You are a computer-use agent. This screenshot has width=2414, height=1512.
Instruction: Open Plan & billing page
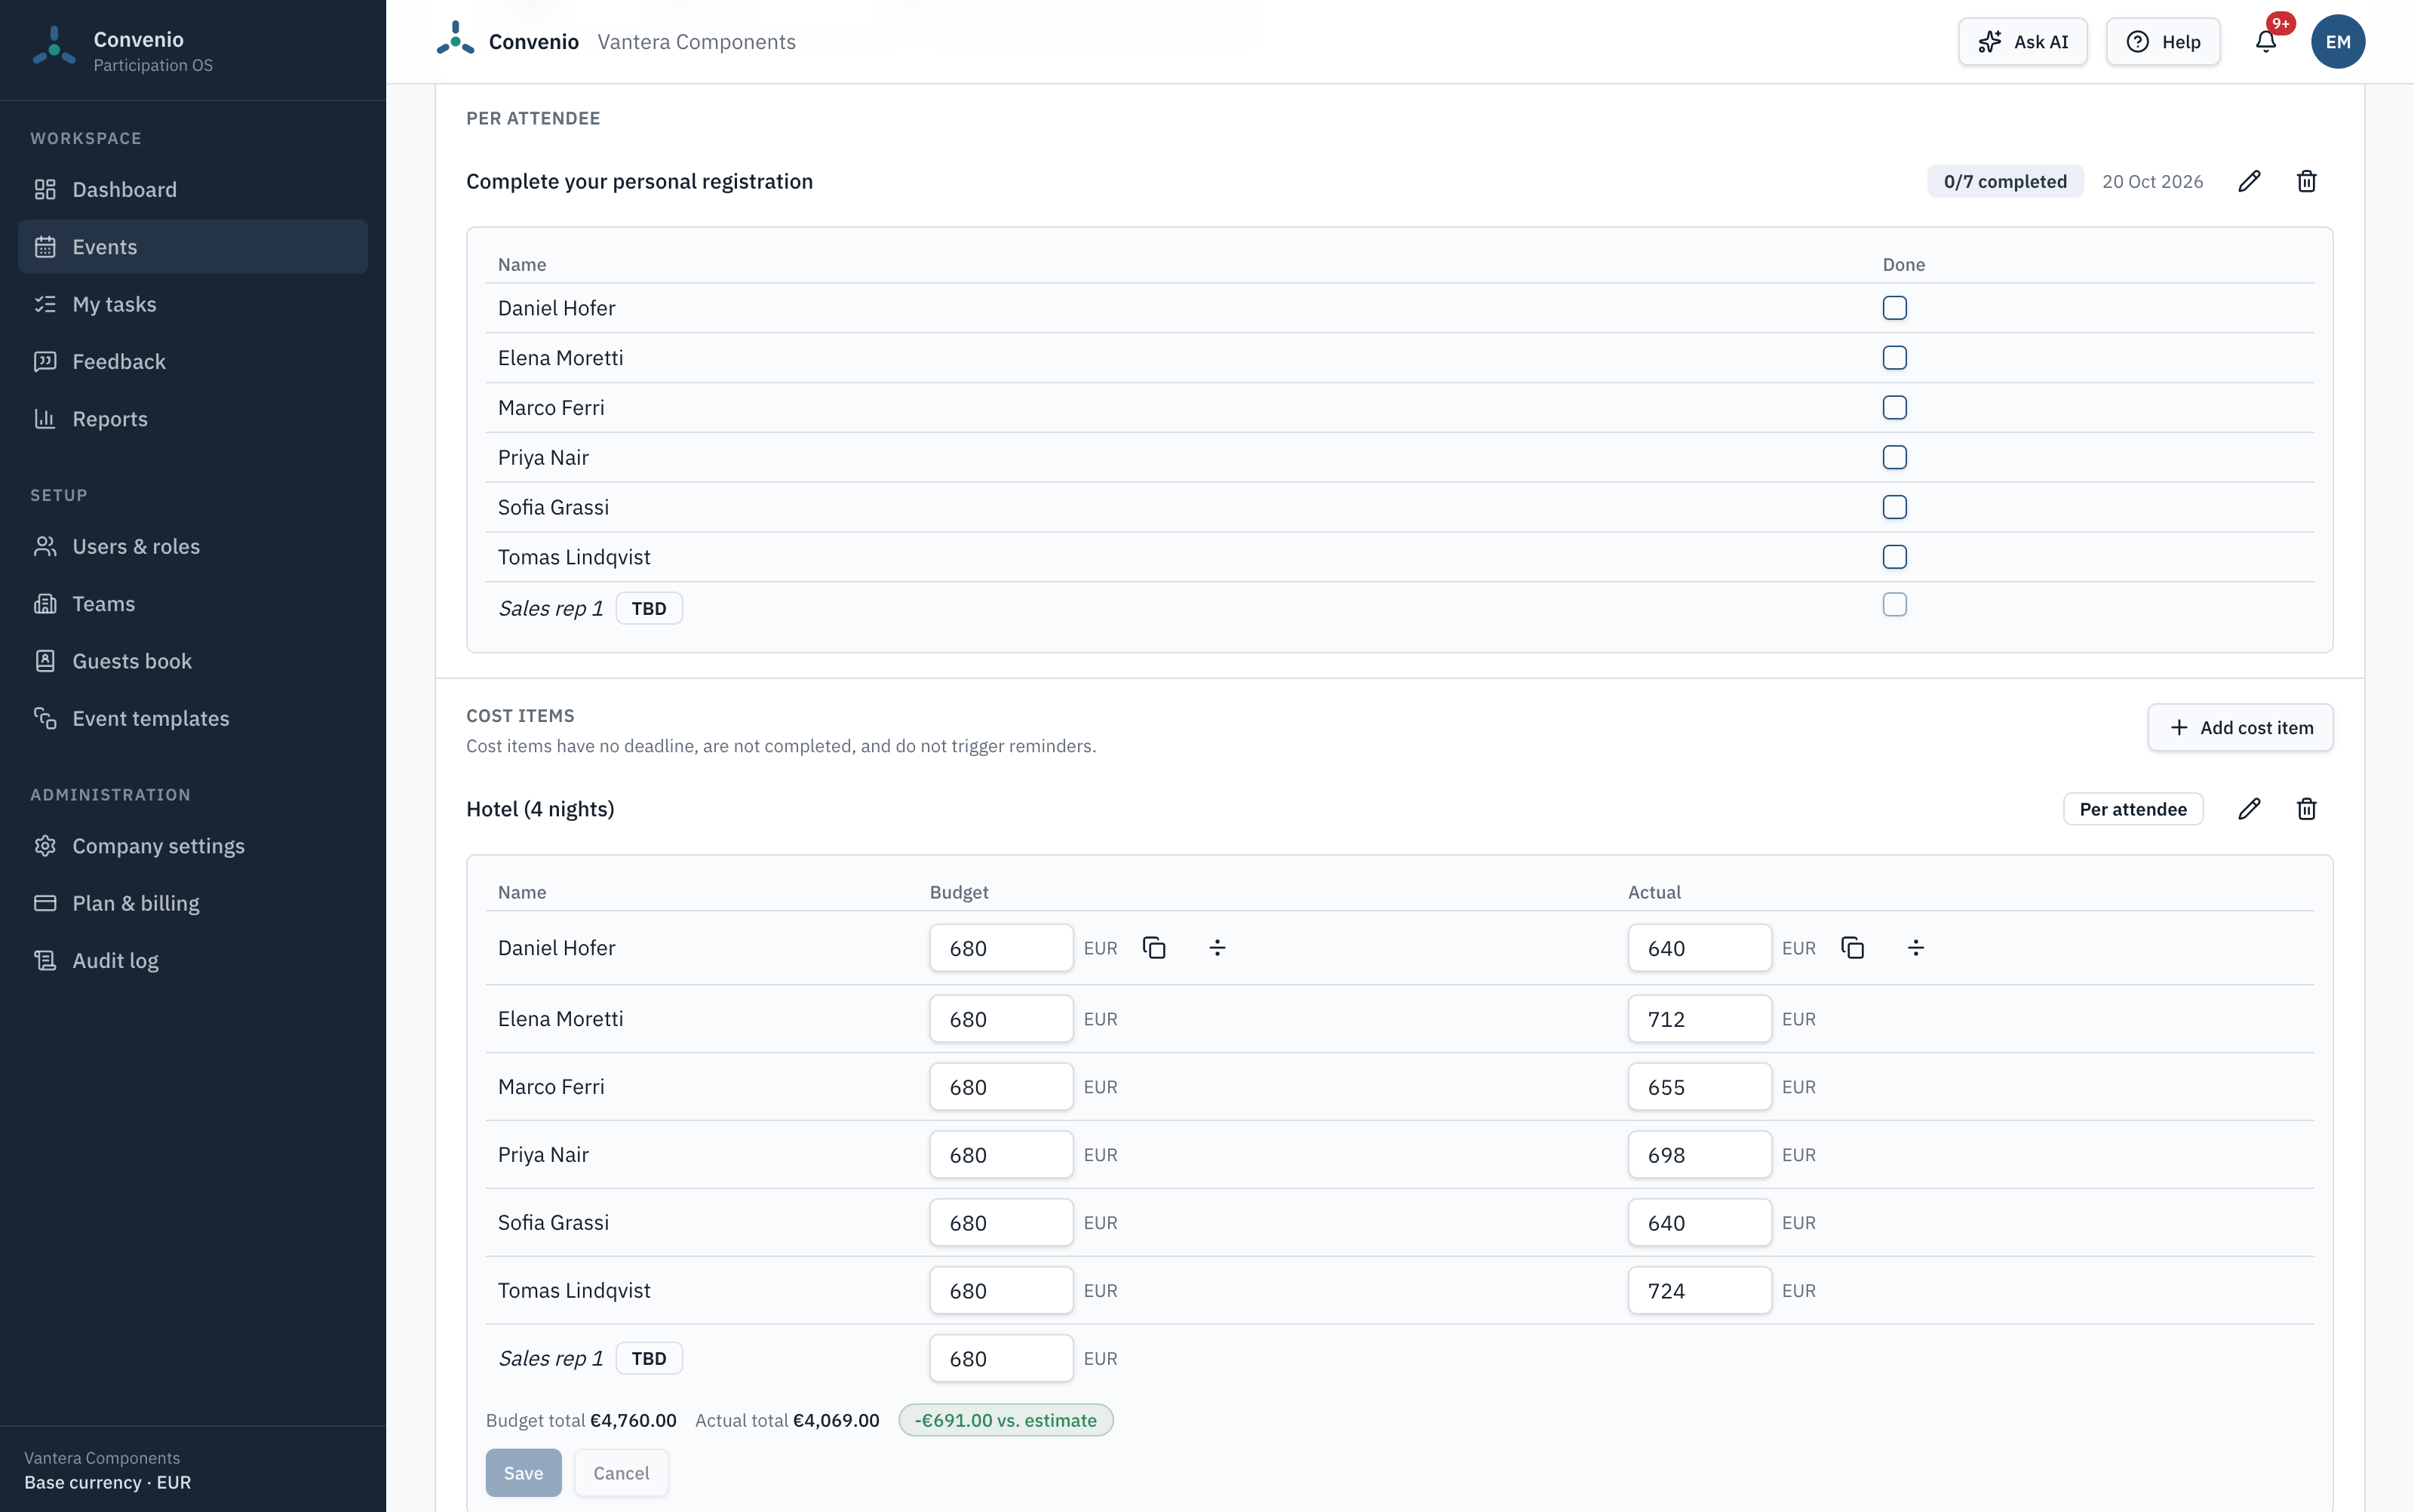193,903
